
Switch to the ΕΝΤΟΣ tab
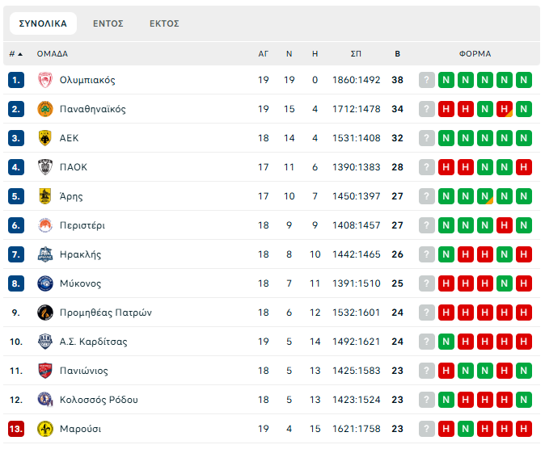[x=108, y=23]
